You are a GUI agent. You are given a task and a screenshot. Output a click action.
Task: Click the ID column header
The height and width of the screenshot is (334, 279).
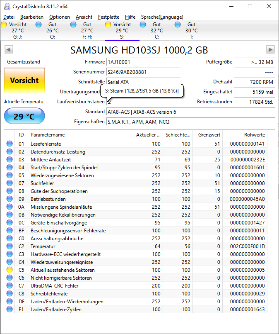21,135
